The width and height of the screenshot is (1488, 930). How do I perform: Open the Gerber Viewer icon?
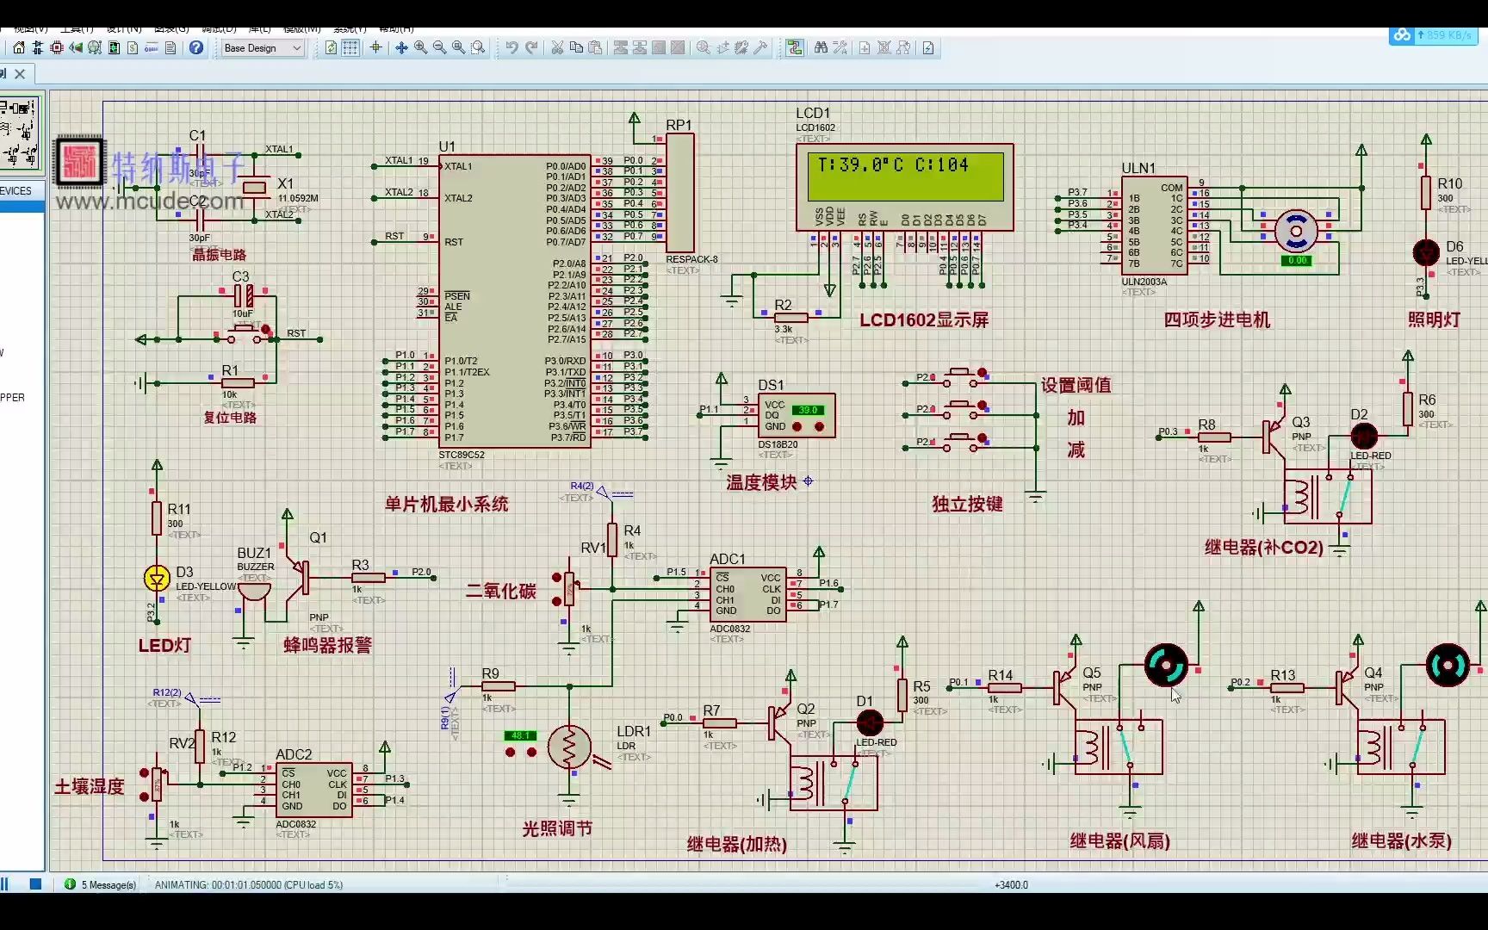click(95, 48)
